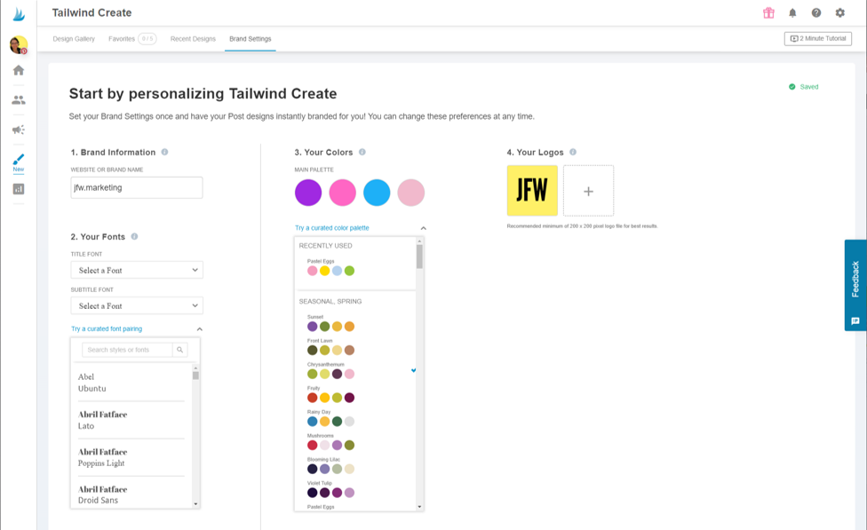Open the megaphone promotions icon
Image resolution: width=867 pixels, height=530 pixels.
tap(19, 130)
